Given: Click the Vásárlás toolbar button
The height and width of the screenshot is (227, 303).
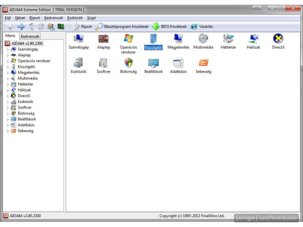Looking at the screenshot, I should tap(202, 26).
